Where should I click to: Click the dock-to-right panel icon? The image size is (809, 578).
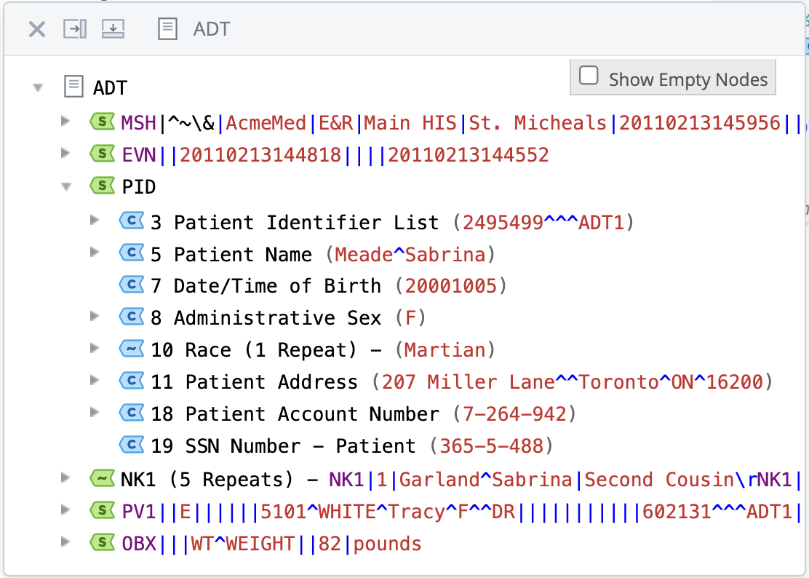pyautogui.click(x=75, y=29)
